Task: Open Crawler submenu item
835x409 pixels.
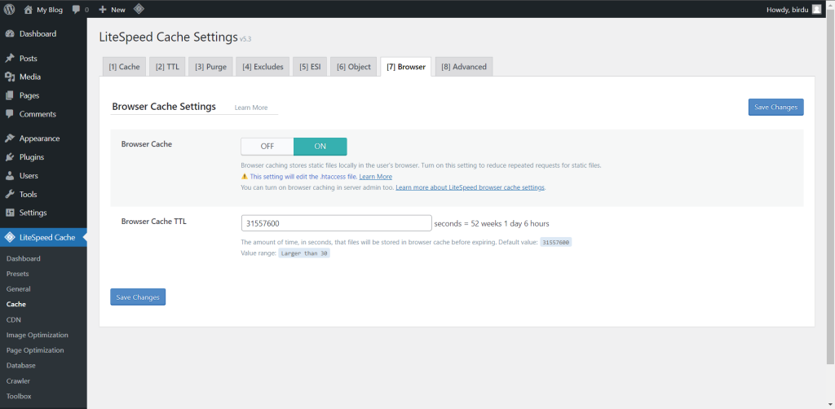Action: click(x=18, y=381)
